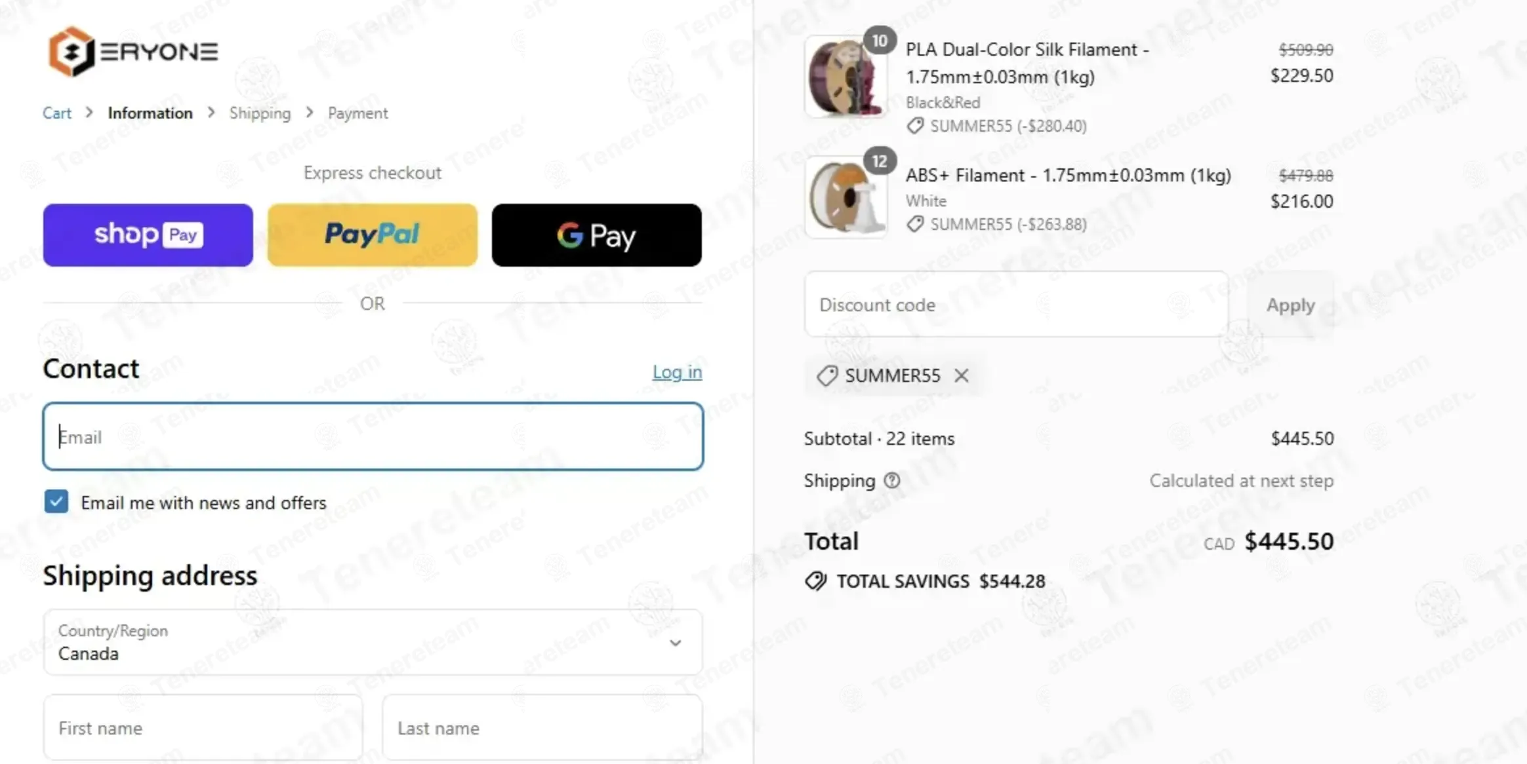The width and height of the screenshot is (1527, 764).
Task: Select the Shipping breadcrumb step
Action: pos(260,113)
